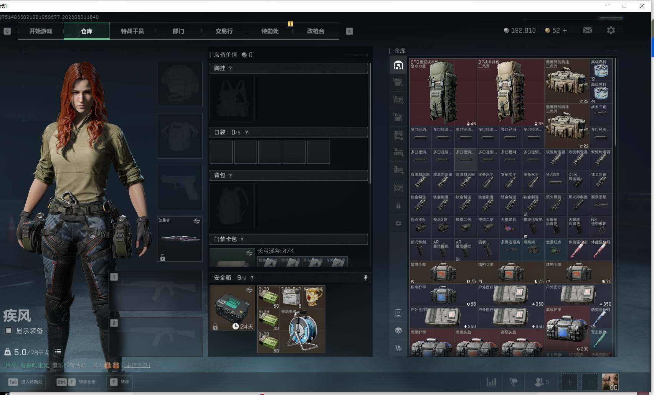The height and width of the screenshot is (395, 654).
Task: Click the F 转移 button
Action: [x=119, y=382]
